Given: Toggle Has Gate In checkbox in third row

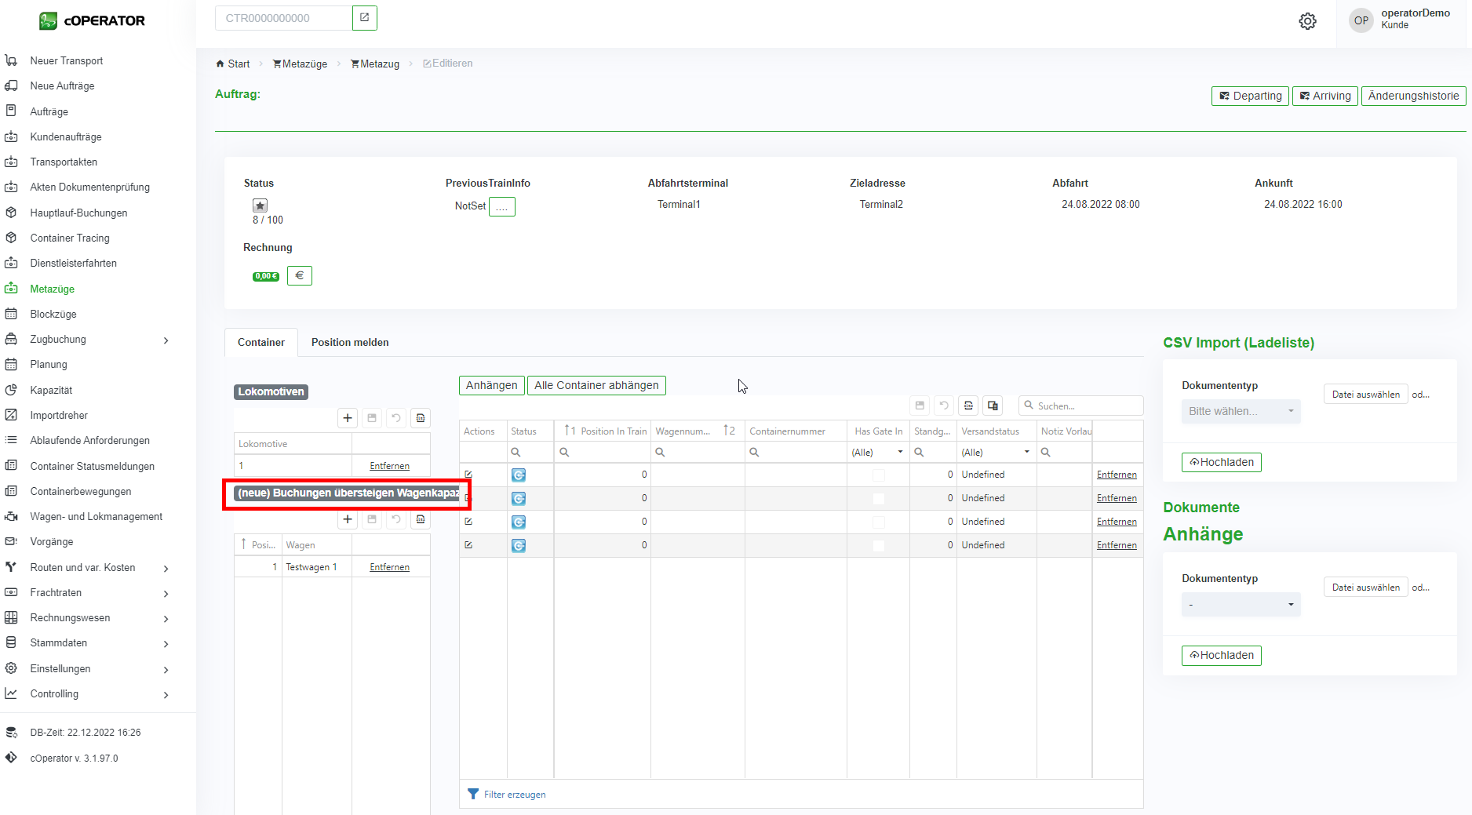Looking at the screenshot, I should [878, 522].
